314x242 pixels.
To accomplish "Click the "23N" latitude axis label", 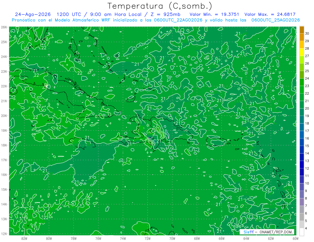I will coord(4,71).
